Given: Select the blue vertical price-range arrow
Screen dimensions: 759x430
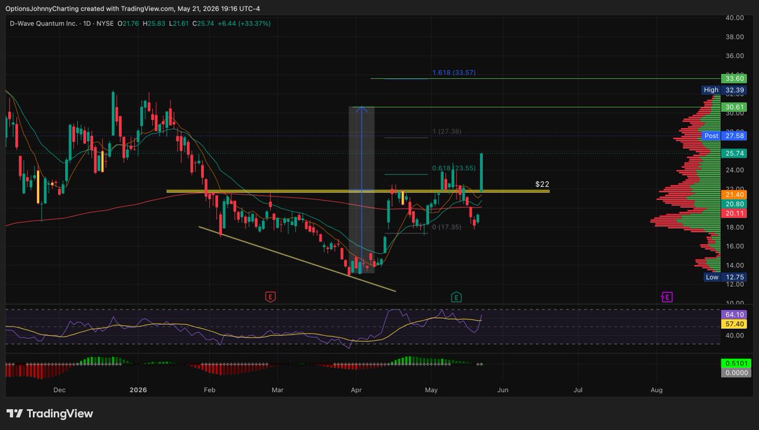Looking at the screenshot, I should (361, 190).
